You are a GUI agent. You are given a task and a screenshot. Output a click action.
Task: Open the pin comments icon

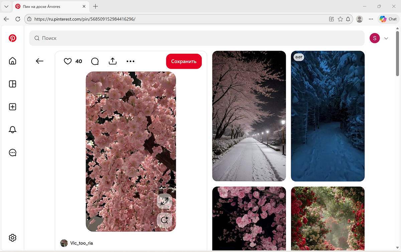[x=95, y=61]
